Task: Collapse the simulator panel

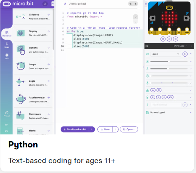Action: [146, 4]
